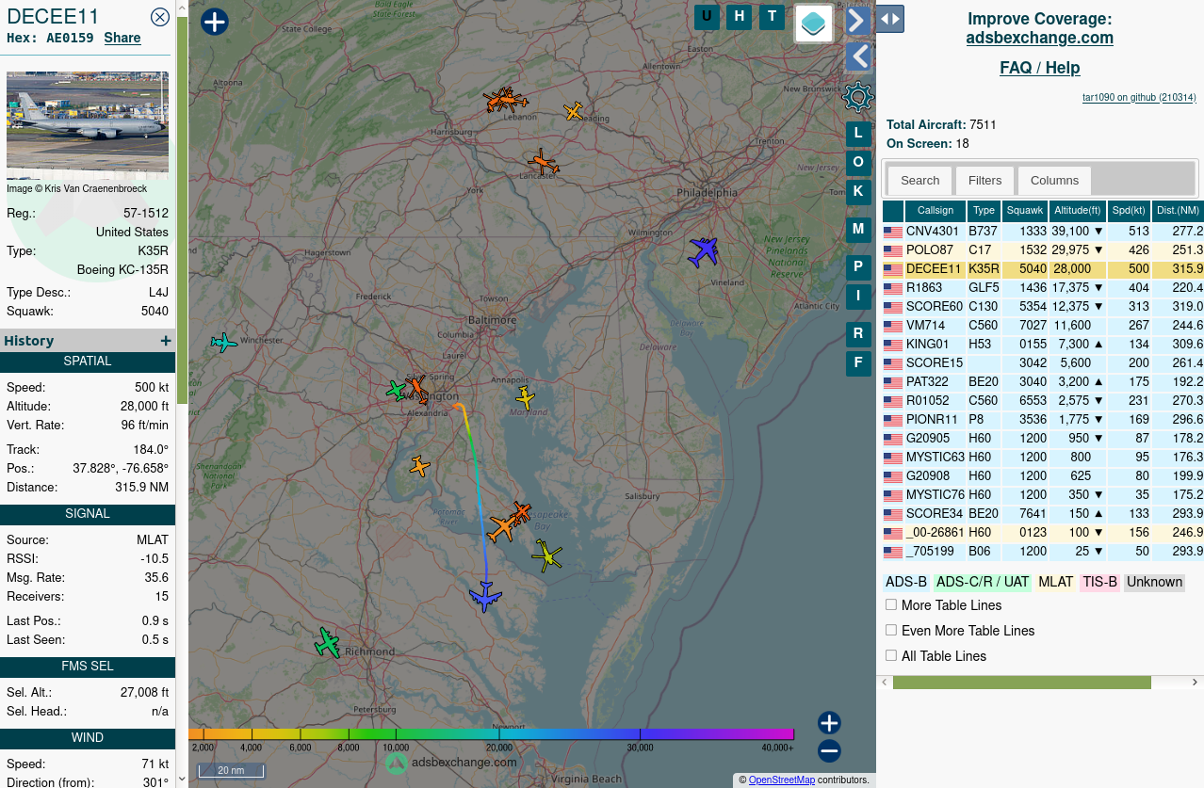Select the KING01 row in aircraft table
The image size is (1204, 788).
click(x=1043, y=345)
